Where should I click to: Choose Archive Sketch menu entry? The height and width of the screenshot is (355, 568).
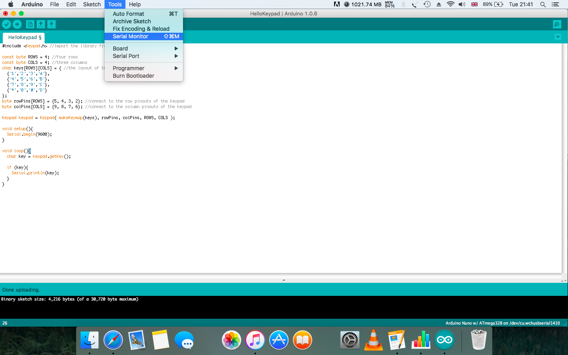pyautogui.click(x=144, y=21)
